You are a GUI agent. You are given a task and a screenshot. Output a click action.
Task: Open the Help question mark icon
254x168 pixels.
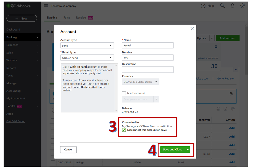203,6
